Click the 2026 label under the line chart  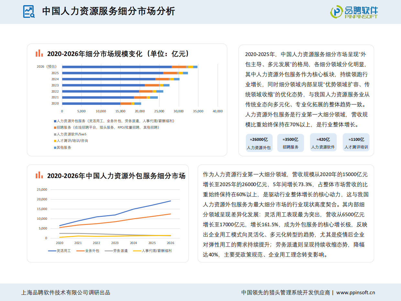click(170, 243)
